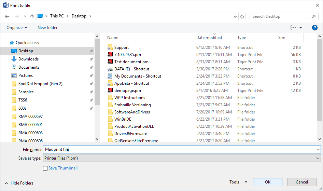
Task: Open the Downloads quick access item
Action: point(28,59)
